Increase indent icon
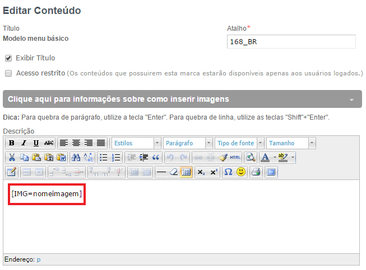 (143, 158)
